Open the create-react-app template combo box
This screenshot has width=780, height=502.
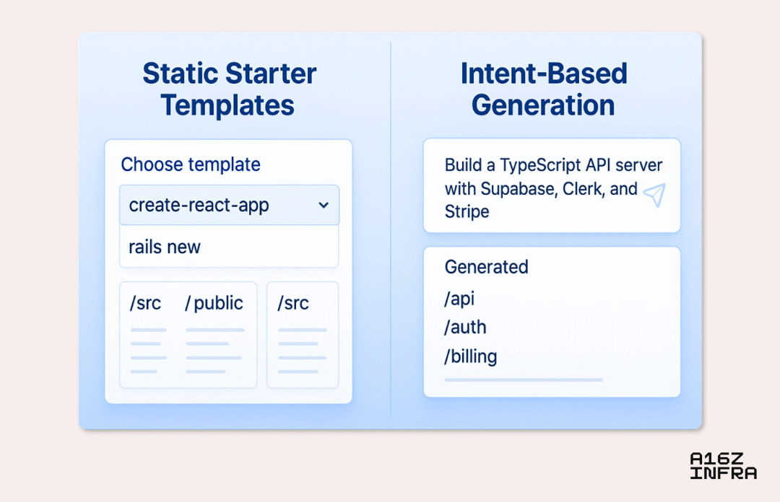tap(230, 206)
